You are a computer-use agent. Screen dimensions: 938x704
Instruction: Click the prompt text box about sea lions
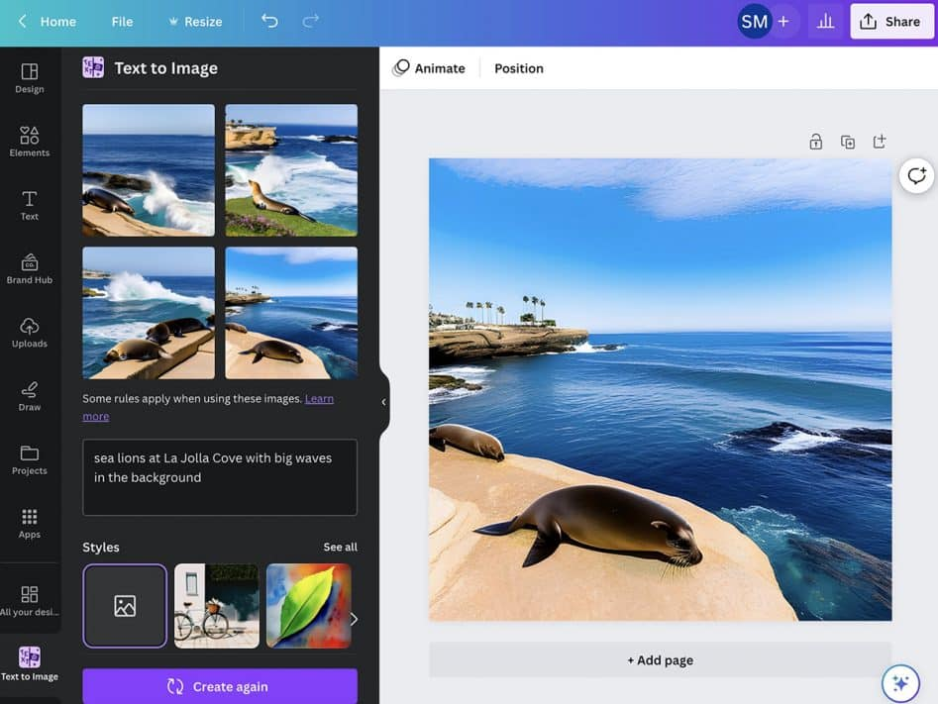point(219,476)
